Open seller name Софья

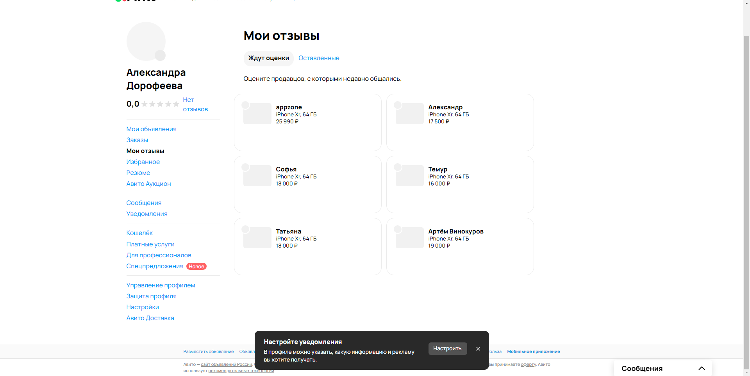point(286,169)
